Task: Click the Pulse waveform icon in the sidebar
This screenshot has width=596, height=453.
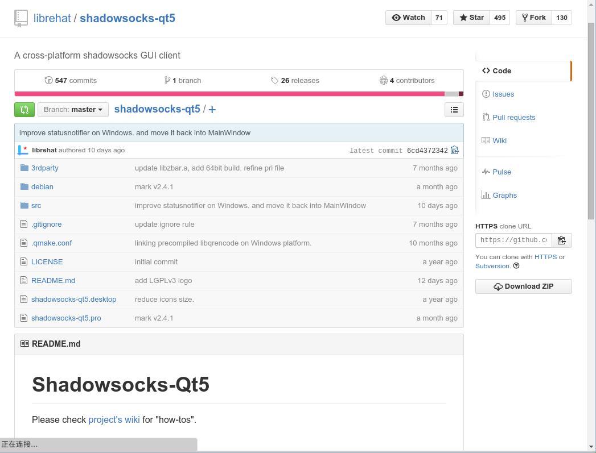Action: click(x=486, y=172)
